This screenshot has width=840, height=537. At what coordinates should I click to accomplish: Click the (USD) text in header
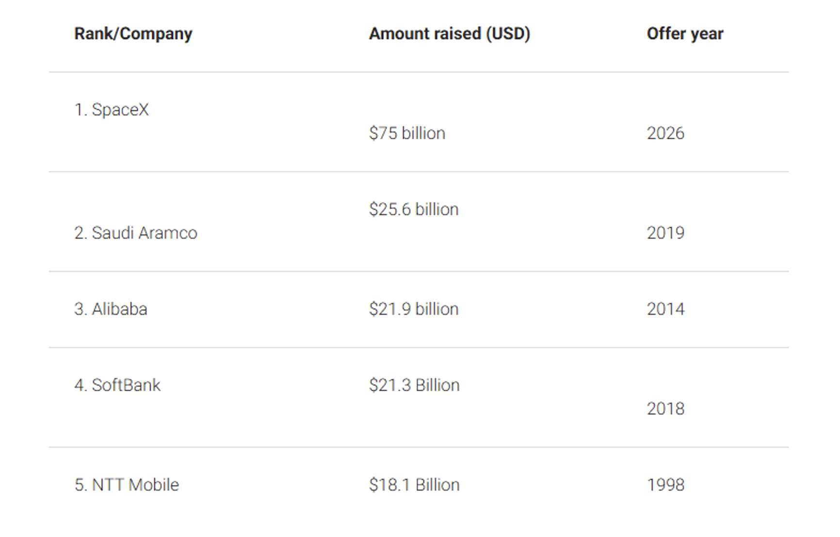coord(508,34)
